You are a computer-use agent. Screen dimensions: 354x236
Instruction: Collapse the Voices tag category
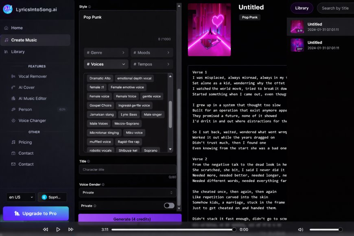point(106,64)
